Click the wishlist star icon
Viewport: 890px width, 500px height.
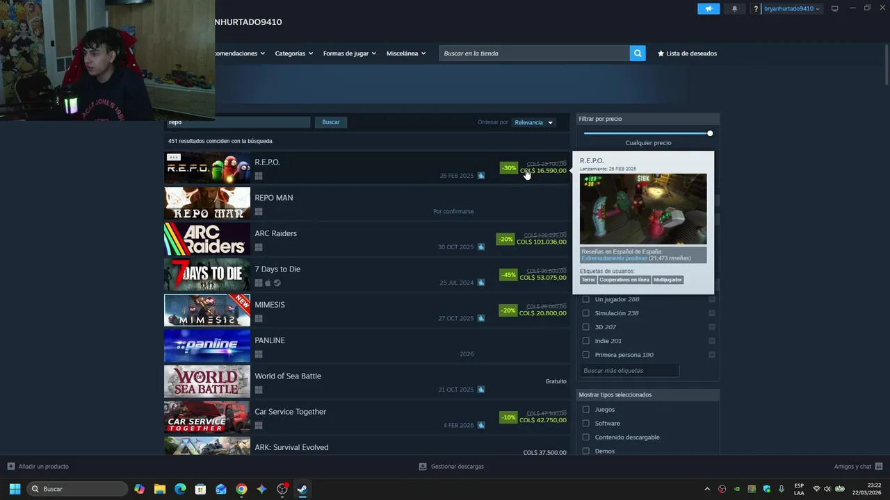[x=661, y=53]
